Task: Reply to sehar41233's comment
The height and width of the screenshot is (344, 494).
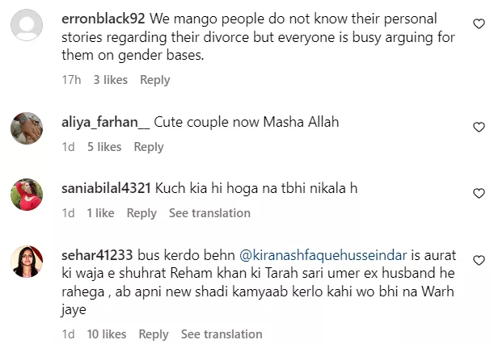Action: pyautogui.click(x=154, y=334)
